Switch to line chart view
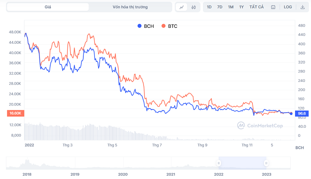The width and height of the screenshot is (311, 179). point(182,7)
